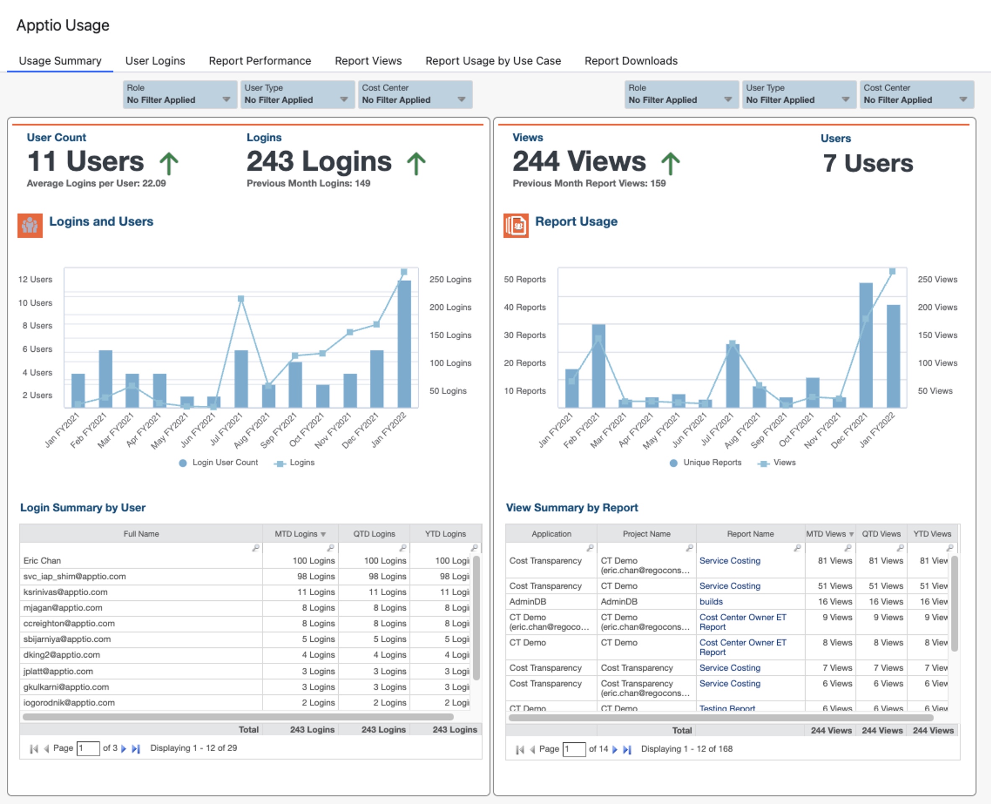Open the builds report link
The height and width of the screenshot is (804, 991).
click(x=711, y=602)
